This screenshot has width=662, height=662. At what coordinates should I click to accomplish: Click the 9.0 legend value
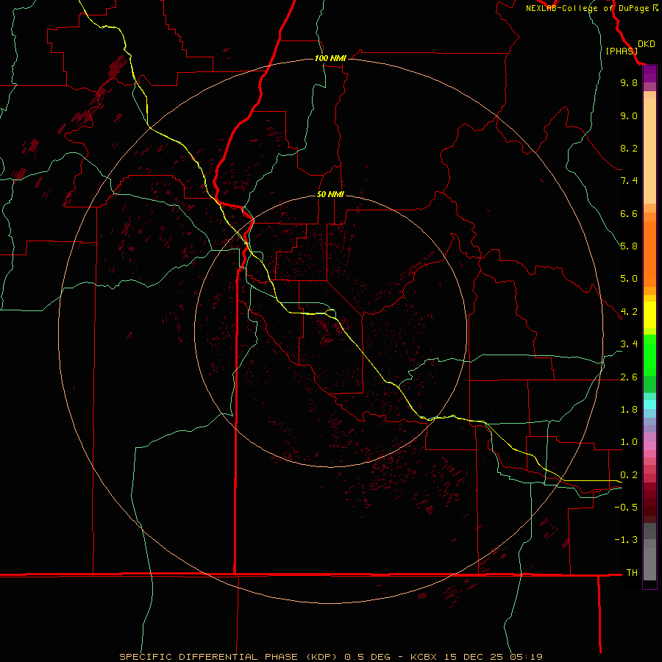[629, 115]
